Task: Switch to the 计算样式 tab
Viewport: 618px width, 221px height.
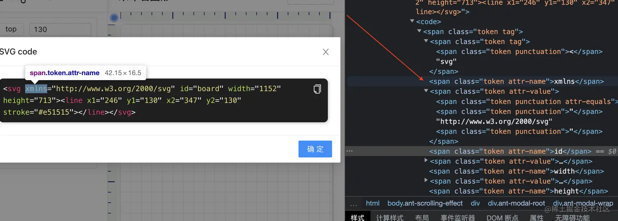Action: 390,217
